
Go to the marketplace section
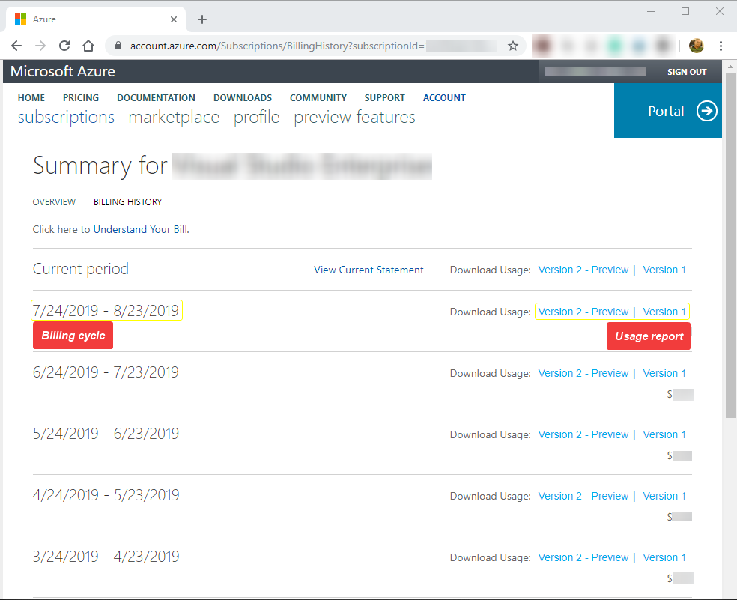[174, 117]
